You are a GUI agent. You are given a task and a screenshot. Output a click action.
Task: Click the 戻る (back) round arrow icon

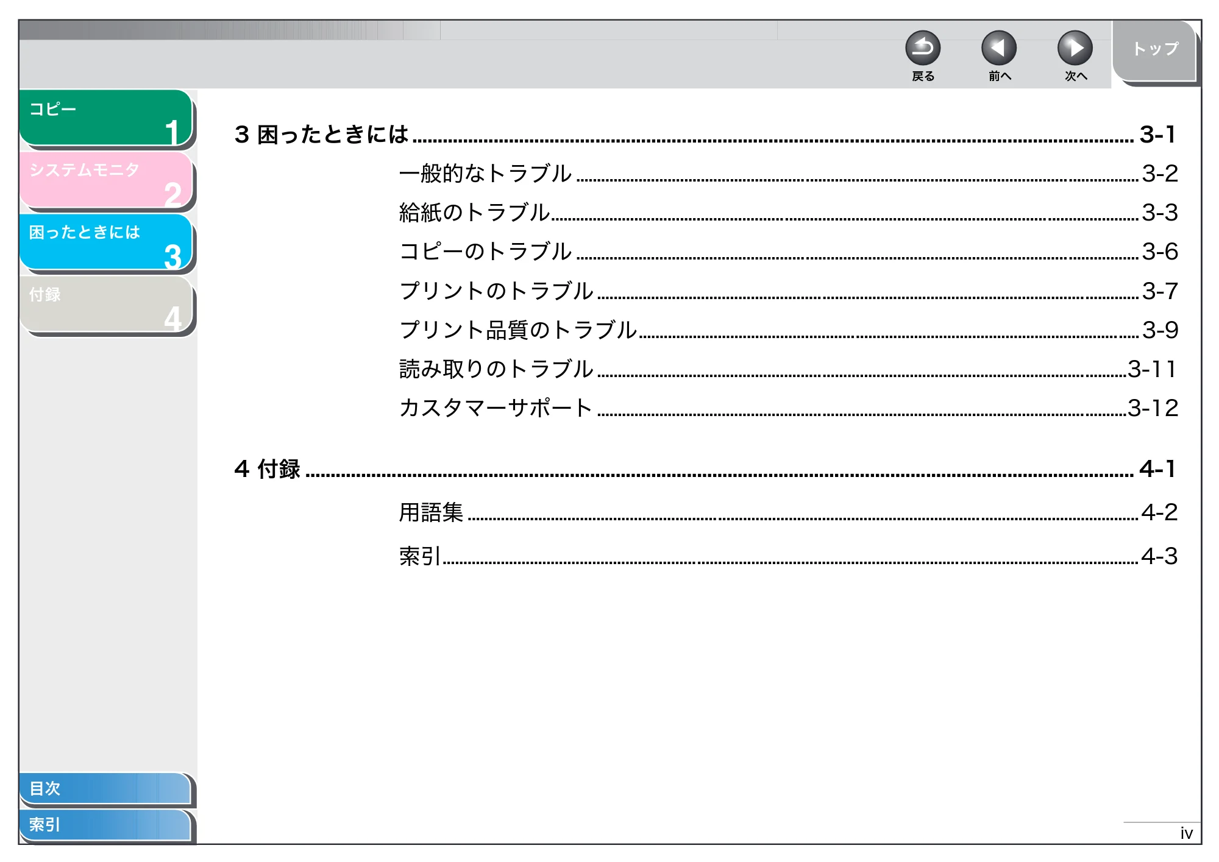pos(922,48)
